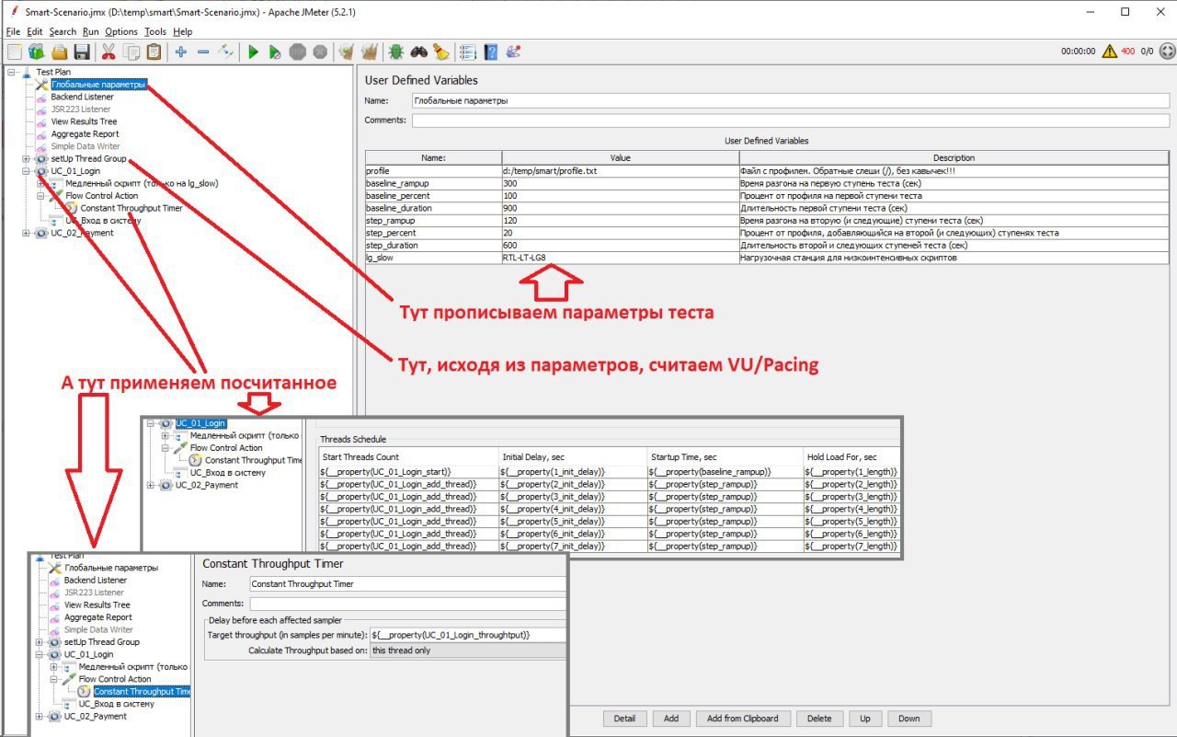Click Add from Clipboard button
The image size is (1177, 737).
pyautogui.click(x=742, y=719)
